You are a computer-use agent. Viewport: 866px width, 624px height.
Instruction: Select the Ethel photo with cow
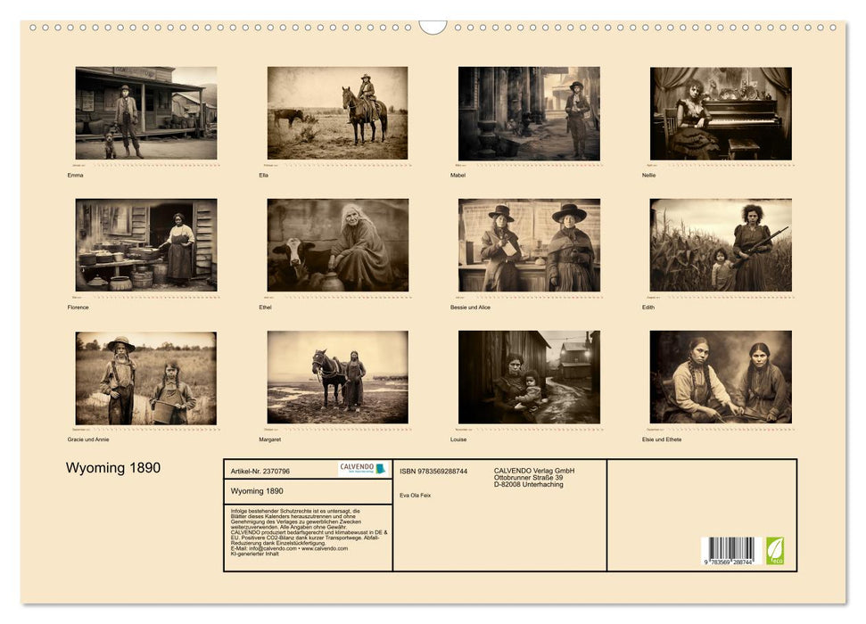[x=338, y=245]
